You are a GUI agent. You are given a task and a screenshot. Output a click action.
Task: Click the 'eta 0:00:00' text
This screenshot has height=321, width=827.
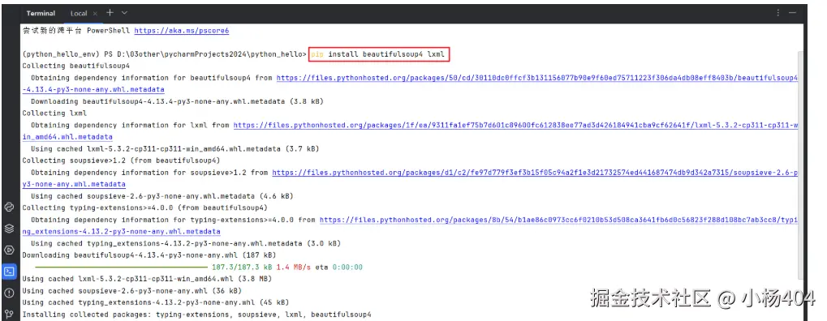tap(338, 267)
